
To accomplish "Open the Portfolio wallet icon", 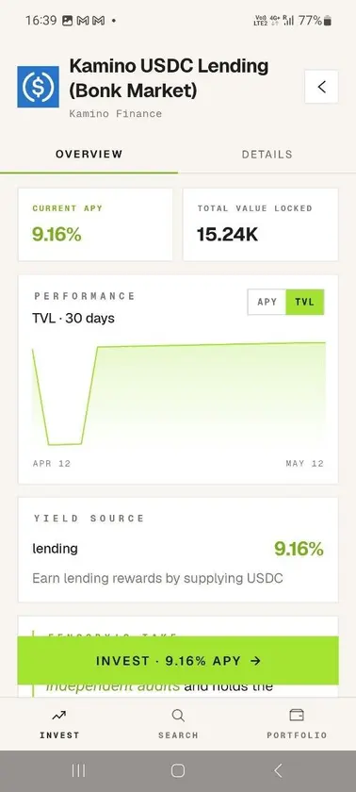I will [x=297, y=715].
